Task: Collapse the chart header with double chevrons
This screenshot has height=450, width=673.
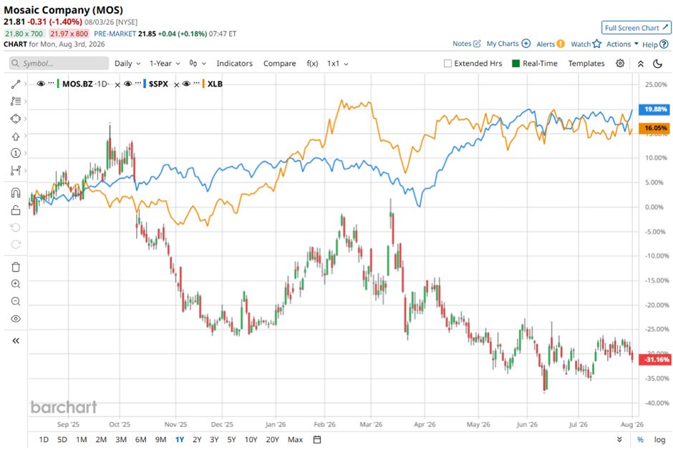Action: (640, 64)
